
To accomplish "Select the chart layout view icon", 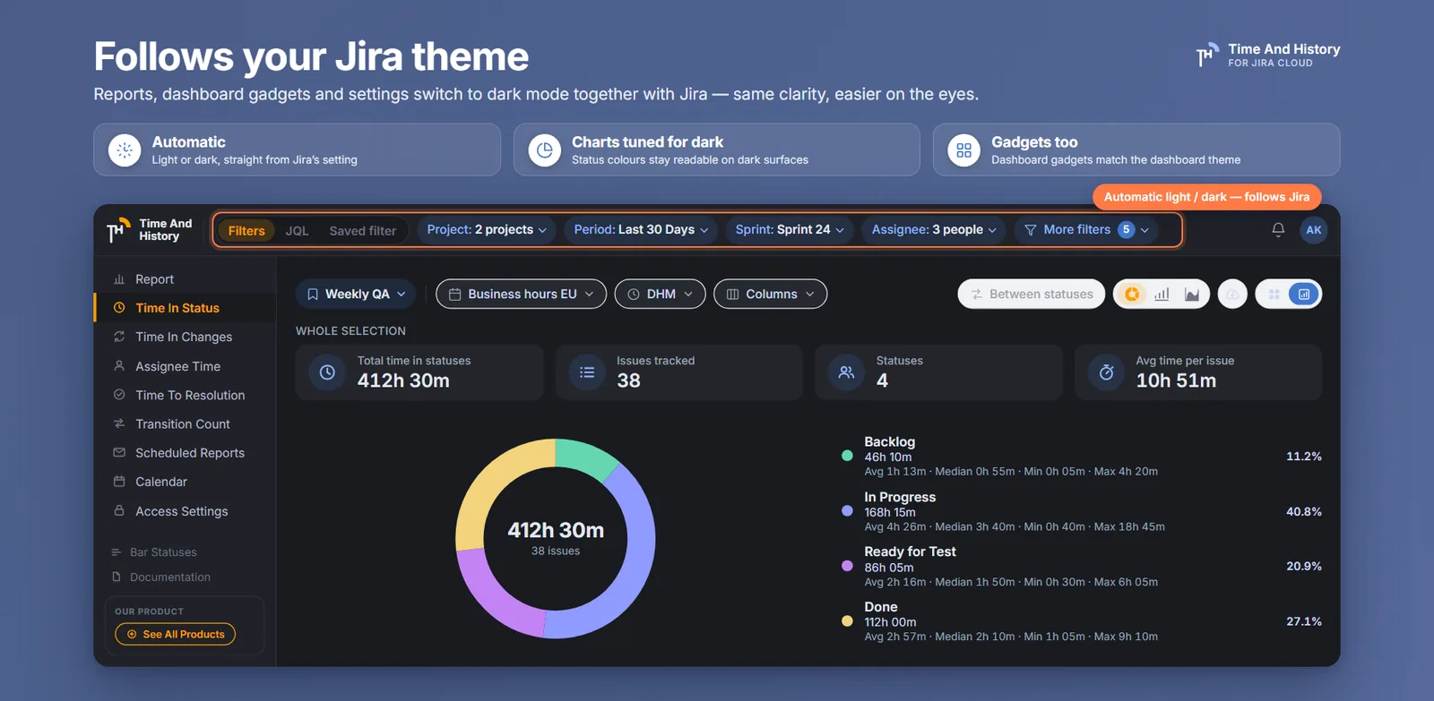I will (x=1304, y=294).
